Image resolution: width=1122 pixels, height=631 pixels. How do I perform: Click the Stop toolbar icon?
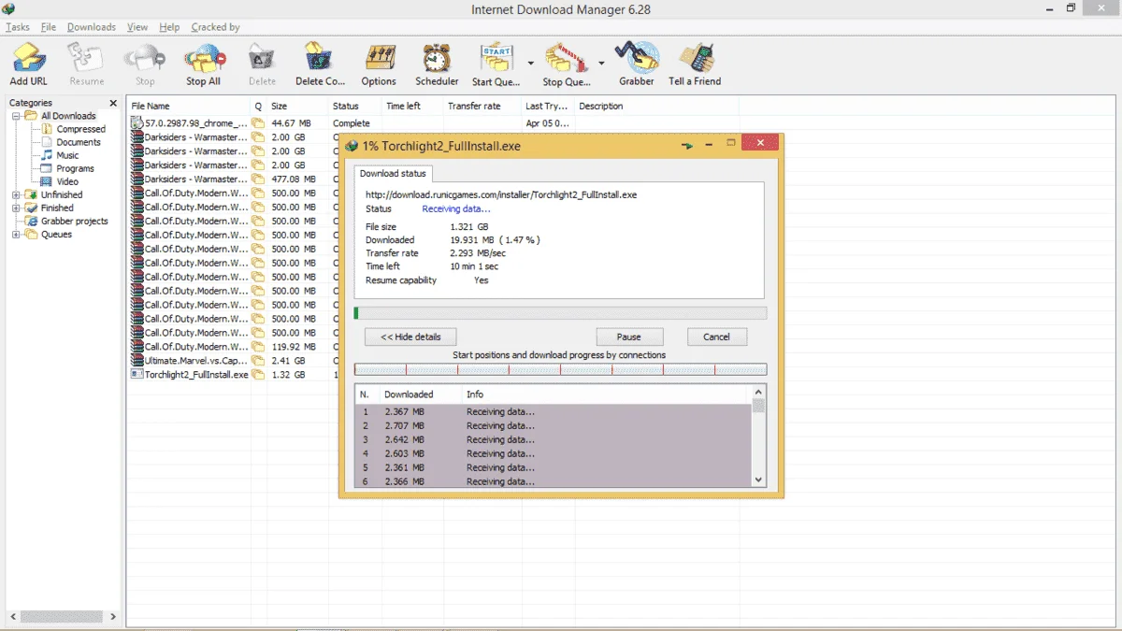pos(145,59)
